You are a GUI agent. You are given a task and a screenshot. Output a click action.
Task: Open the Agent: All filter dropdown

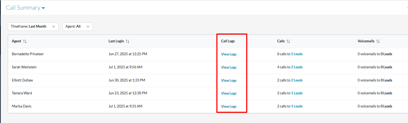pyautogui.click(x=77, y=27)
